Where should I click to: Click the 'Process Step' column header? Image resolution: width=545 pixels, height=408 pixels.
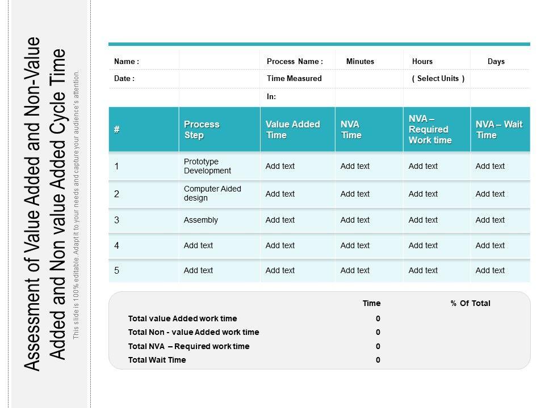[x=202, y=130]
